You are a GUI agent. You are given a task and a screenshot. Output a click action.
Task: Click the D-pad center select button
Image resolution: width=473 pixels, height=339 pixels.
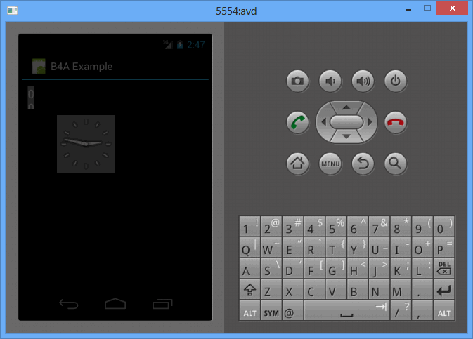click(346, 122)
